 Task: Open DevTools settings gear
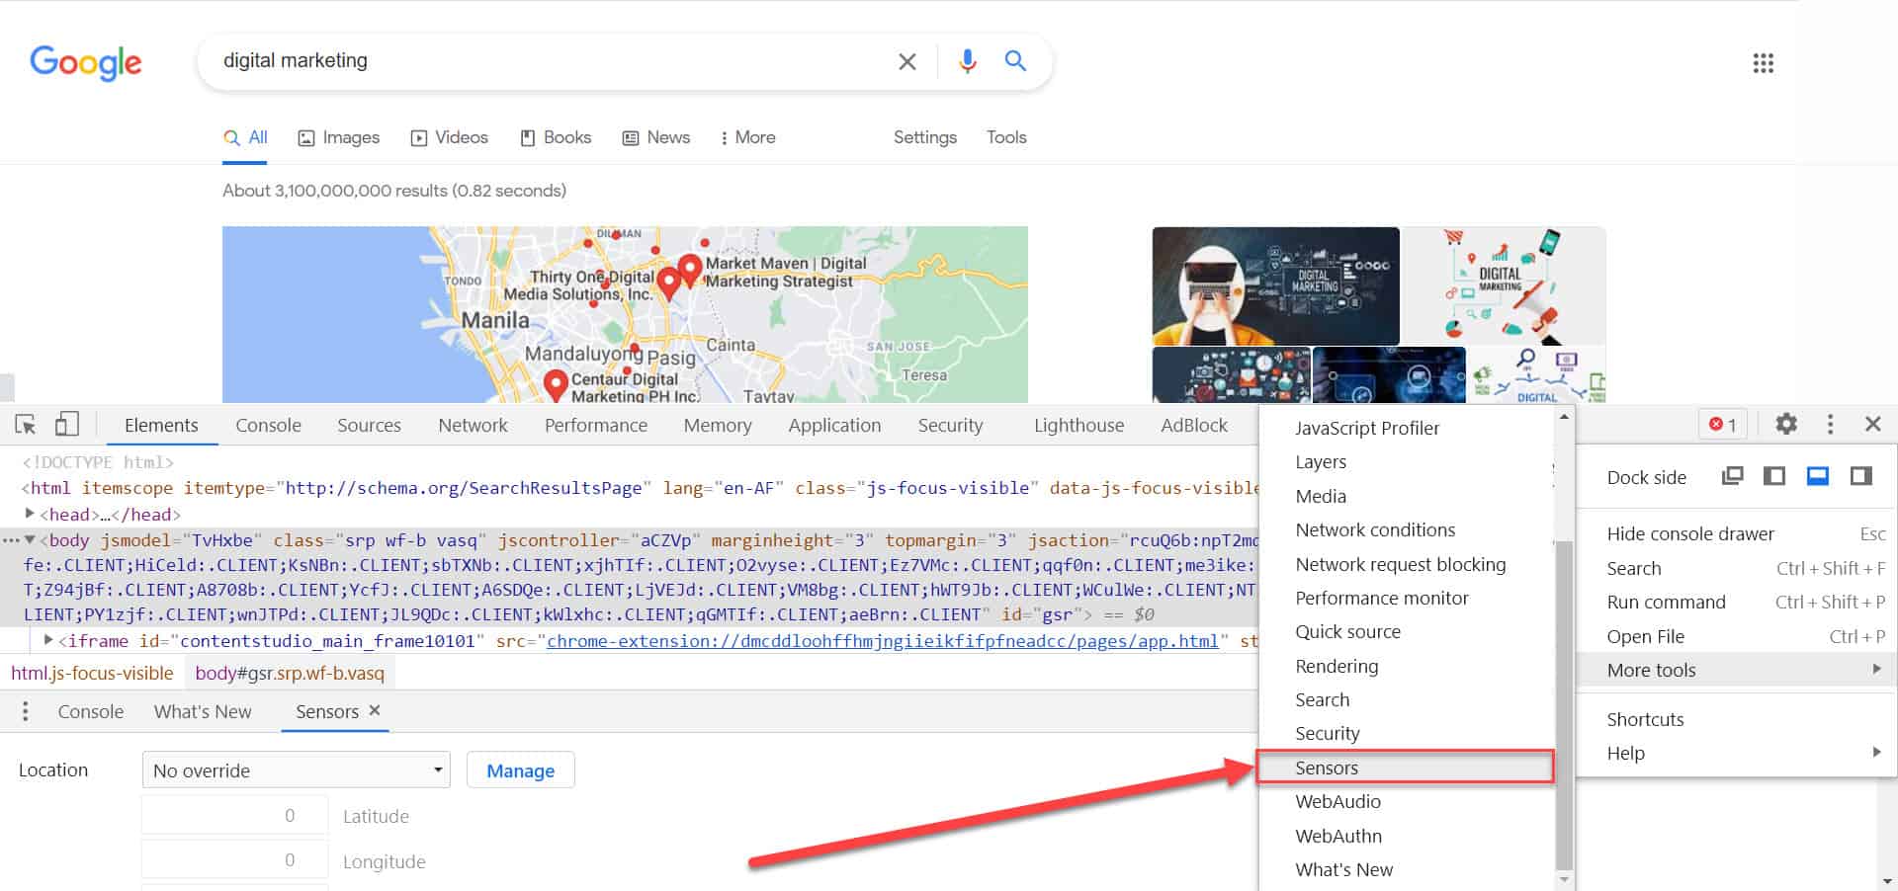pos(1785,424)
